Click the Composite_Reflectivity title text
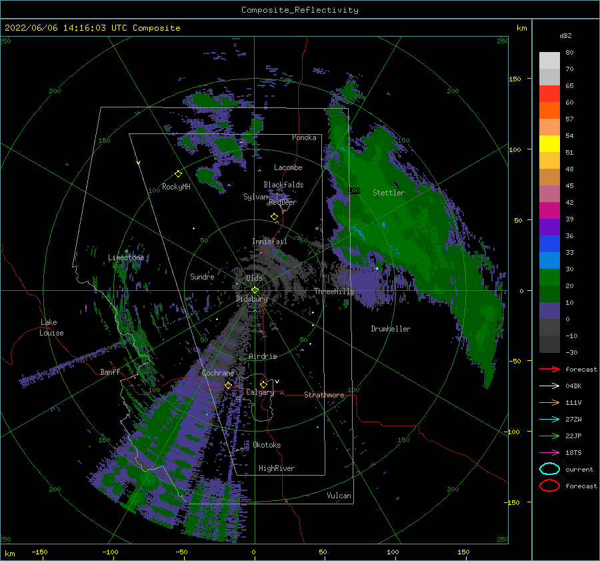 [x=300, y=10]
